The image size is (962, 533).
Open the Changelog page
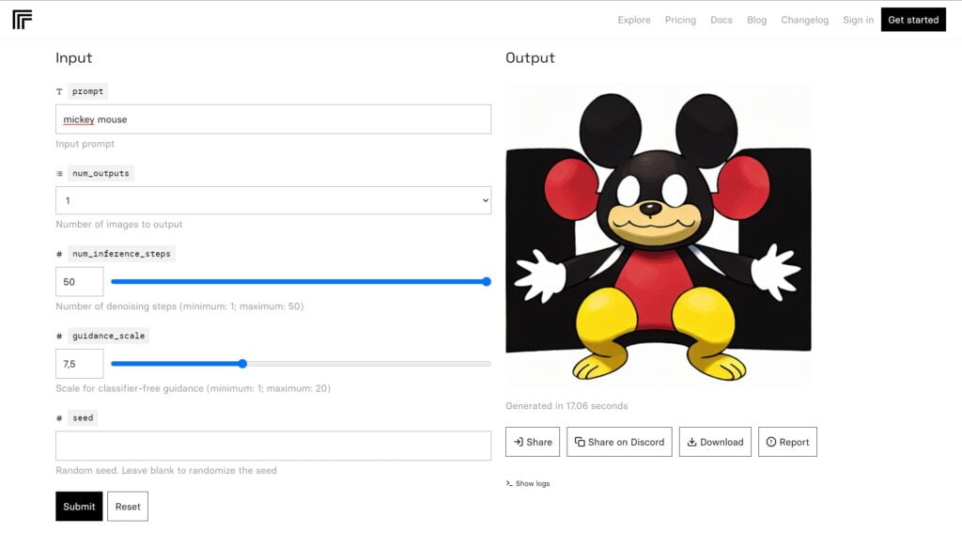click(804, 20)
